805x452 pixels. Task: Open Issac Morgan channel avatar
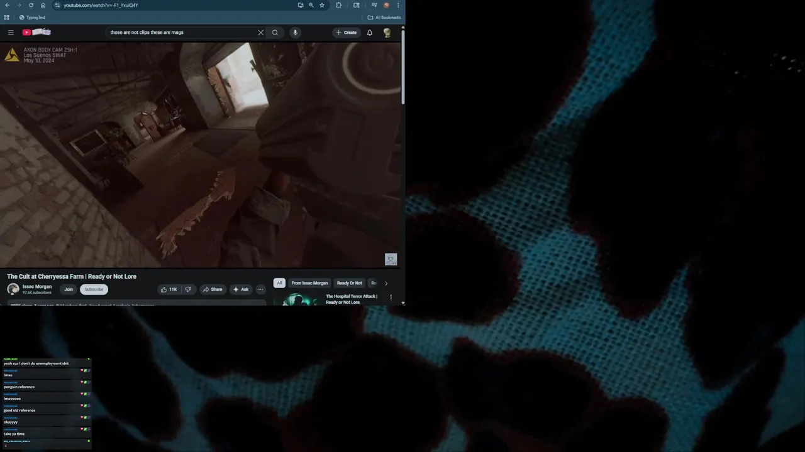tap(13, 289)
